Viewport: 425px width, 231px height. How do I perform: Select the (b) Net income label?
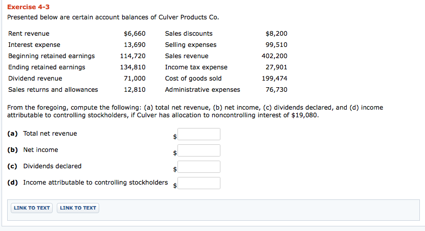coord(33,150)
